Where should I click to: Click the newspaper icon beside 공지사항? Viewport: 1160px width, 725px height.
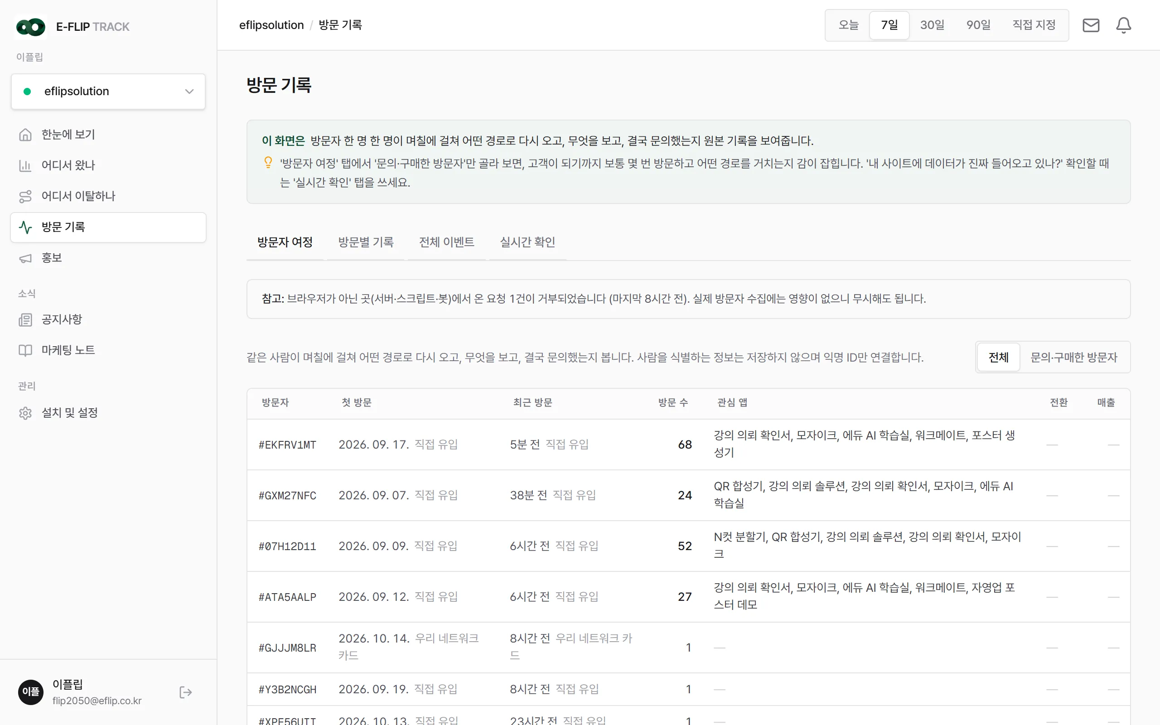pyautogui.click(x=25, y=320)
